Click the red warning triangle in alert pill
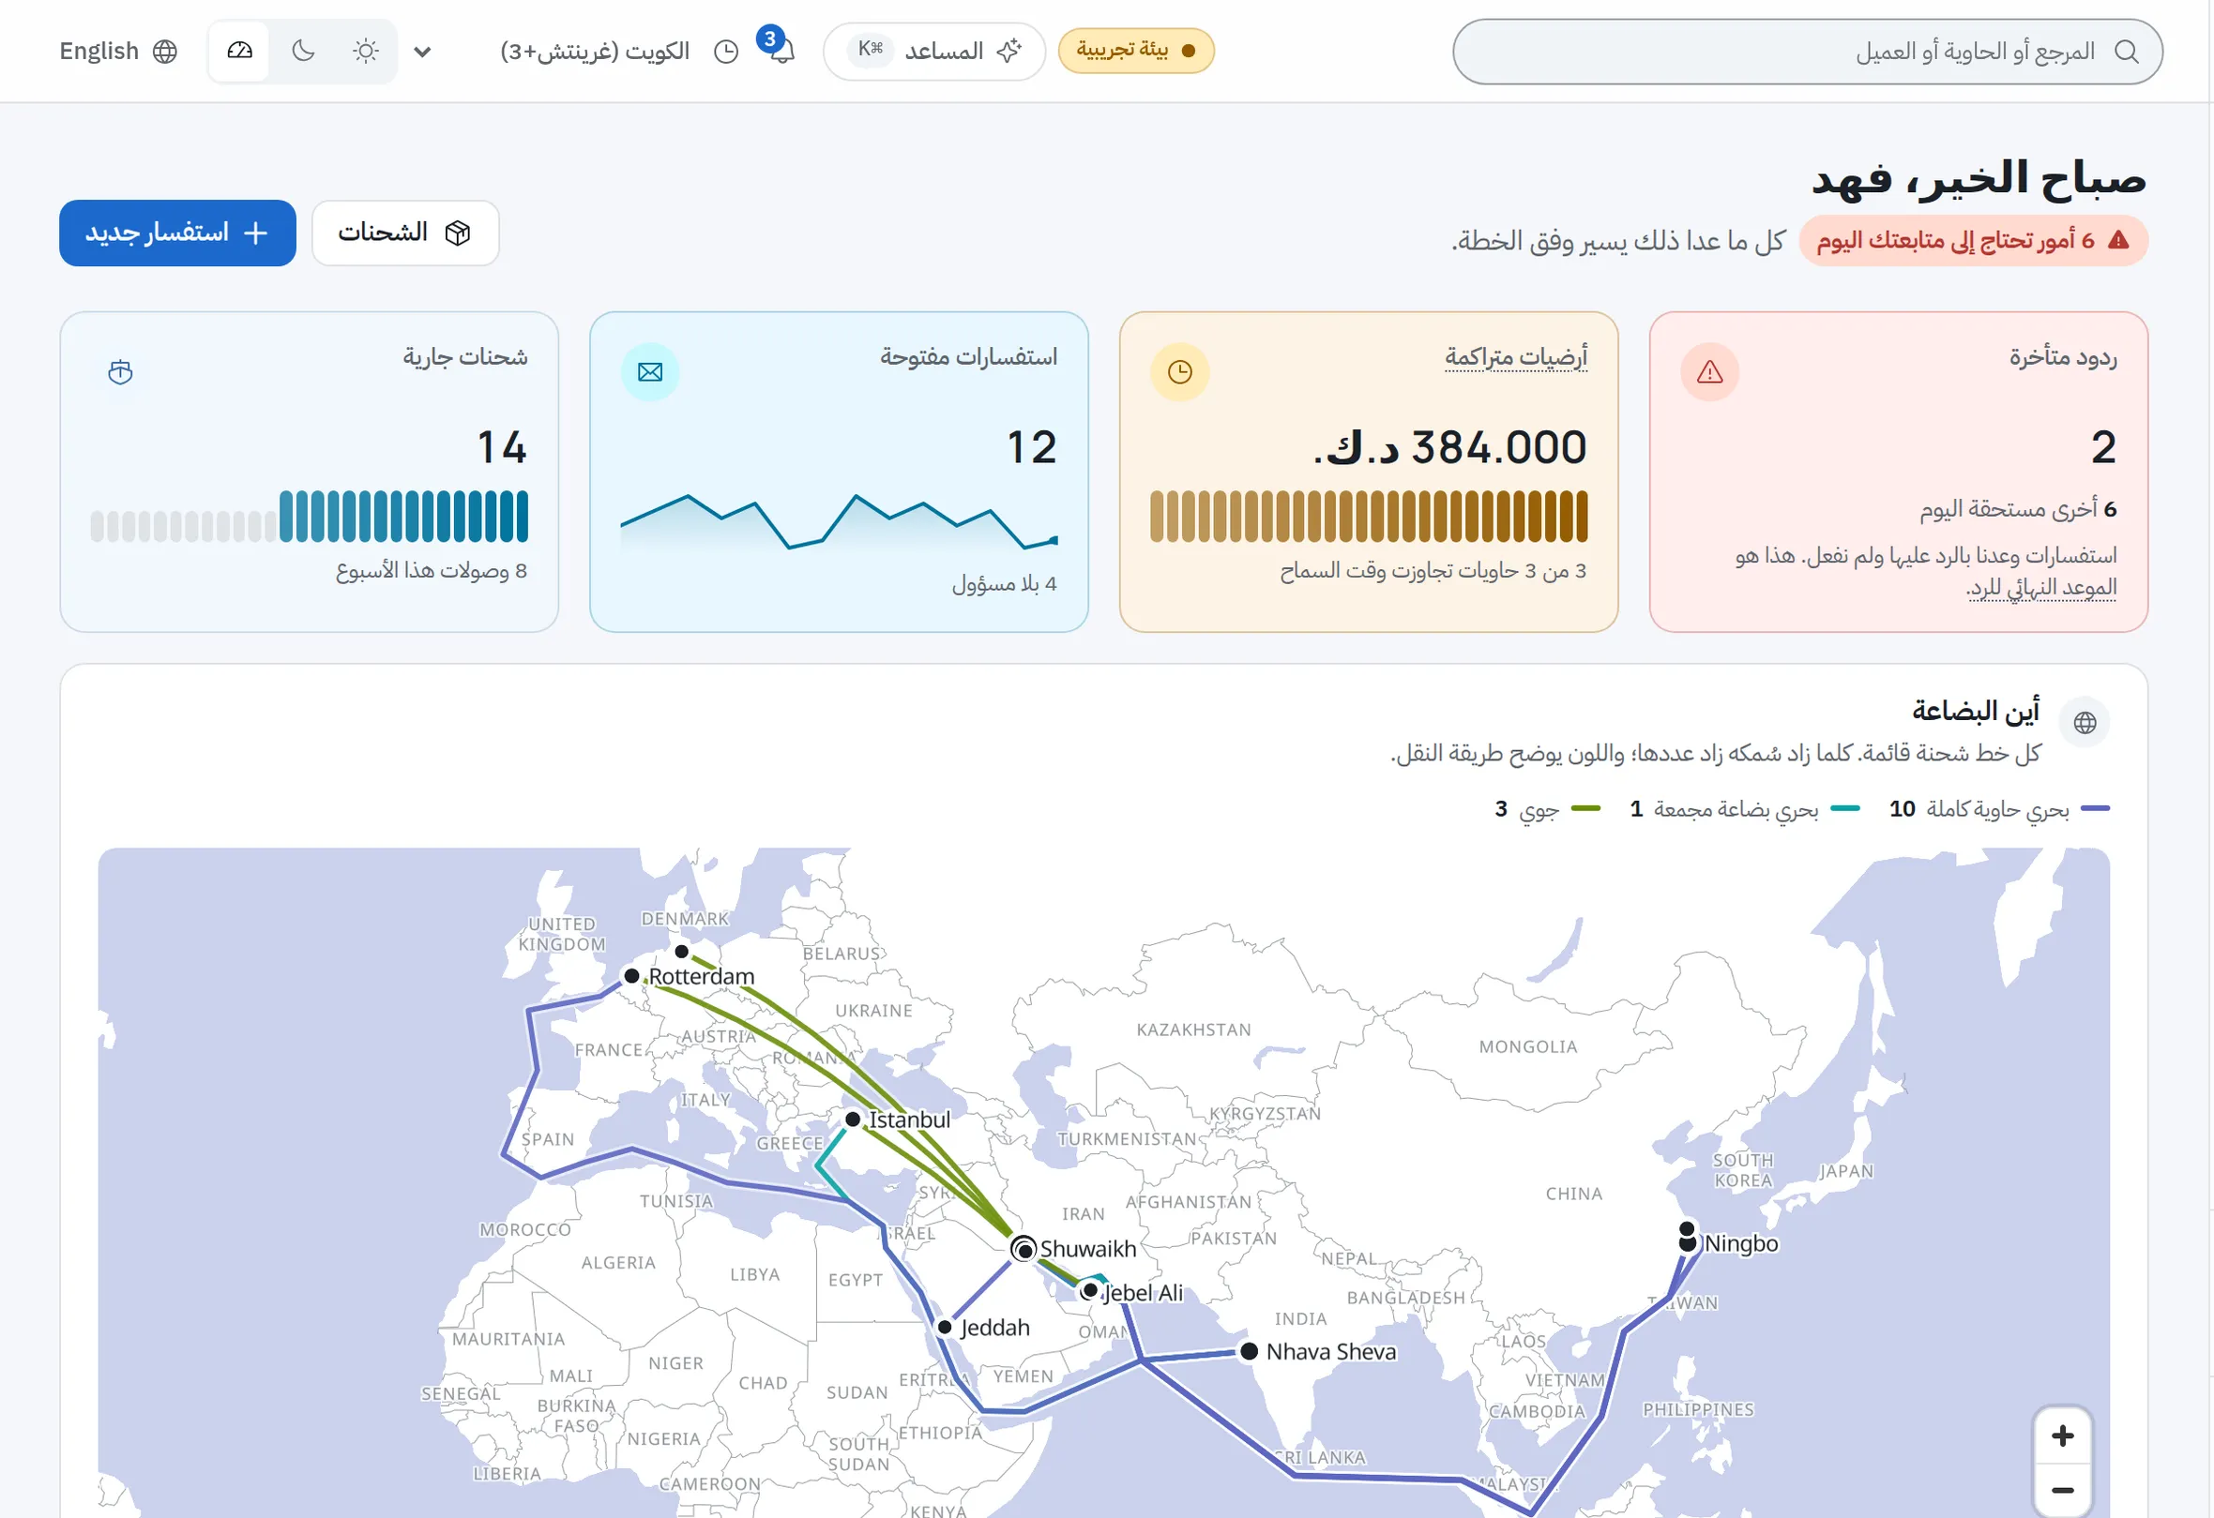Viewport: 2214px width, 1518px height. tap(2117, 240)
